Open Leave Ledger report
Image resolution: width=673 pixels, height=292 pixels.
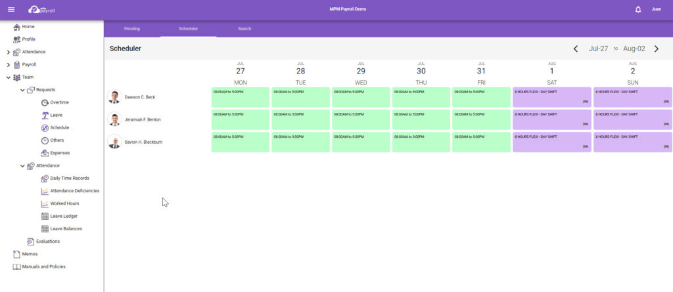pos(64,216)
